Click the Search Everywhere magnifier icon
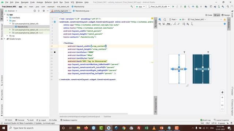This screenshot has width=234, height=131. (228, 7)
